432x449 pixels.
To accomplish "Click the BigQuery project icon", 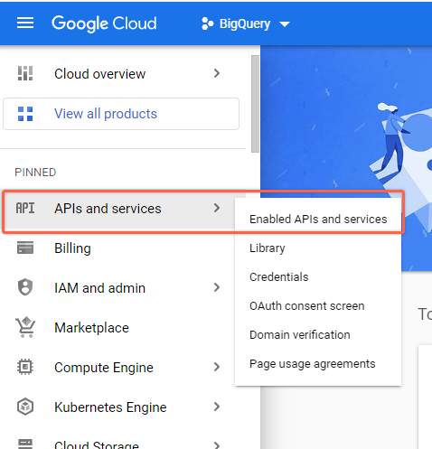I will (207, 23).
